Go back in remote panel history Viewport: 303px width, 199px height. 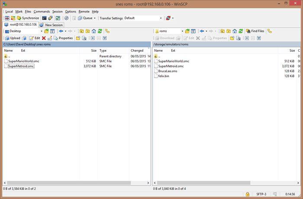coord(202,31)
